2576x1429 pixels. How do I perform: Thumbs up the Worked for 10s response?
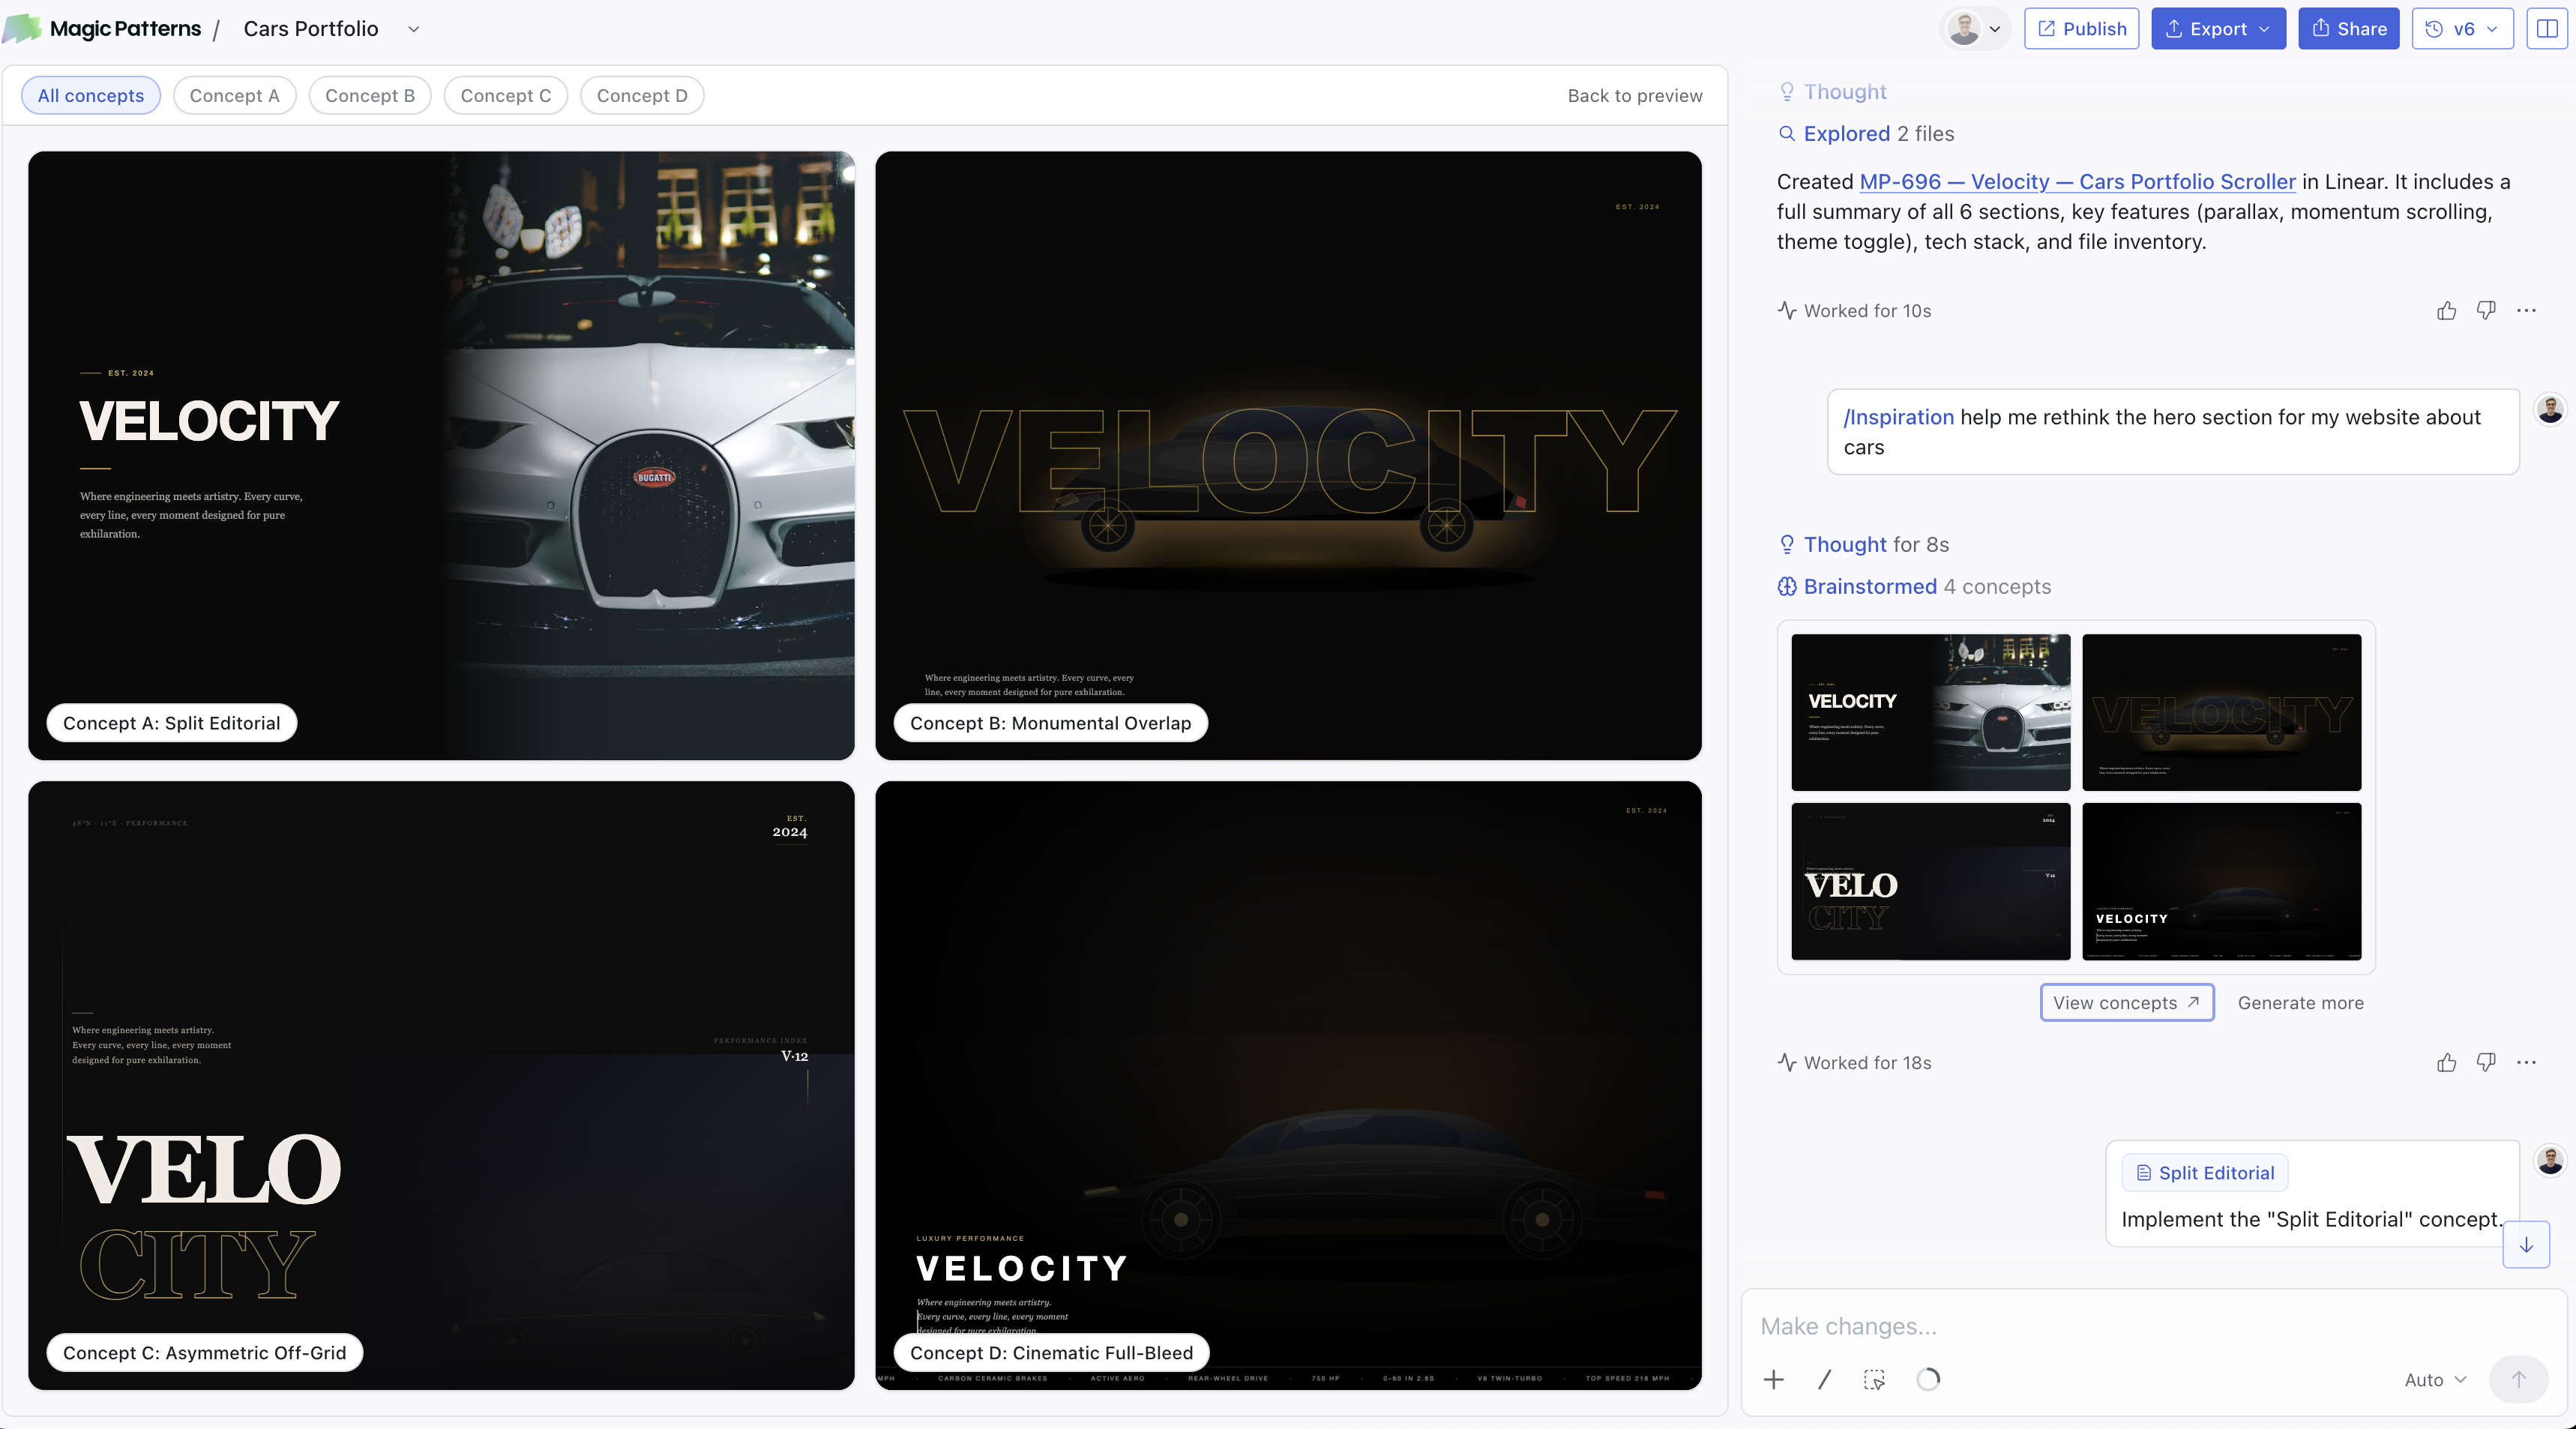click(x=2446, y=311)
